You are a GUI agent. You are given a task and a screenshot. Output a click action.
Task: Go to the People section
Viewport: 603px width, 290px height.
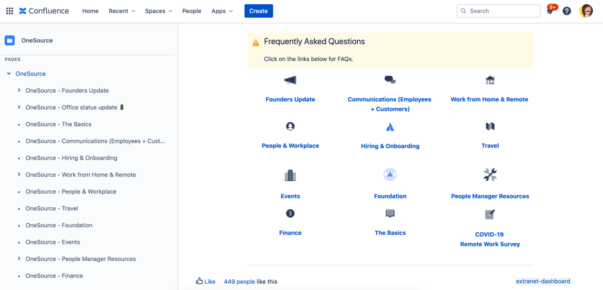(192, 11)
